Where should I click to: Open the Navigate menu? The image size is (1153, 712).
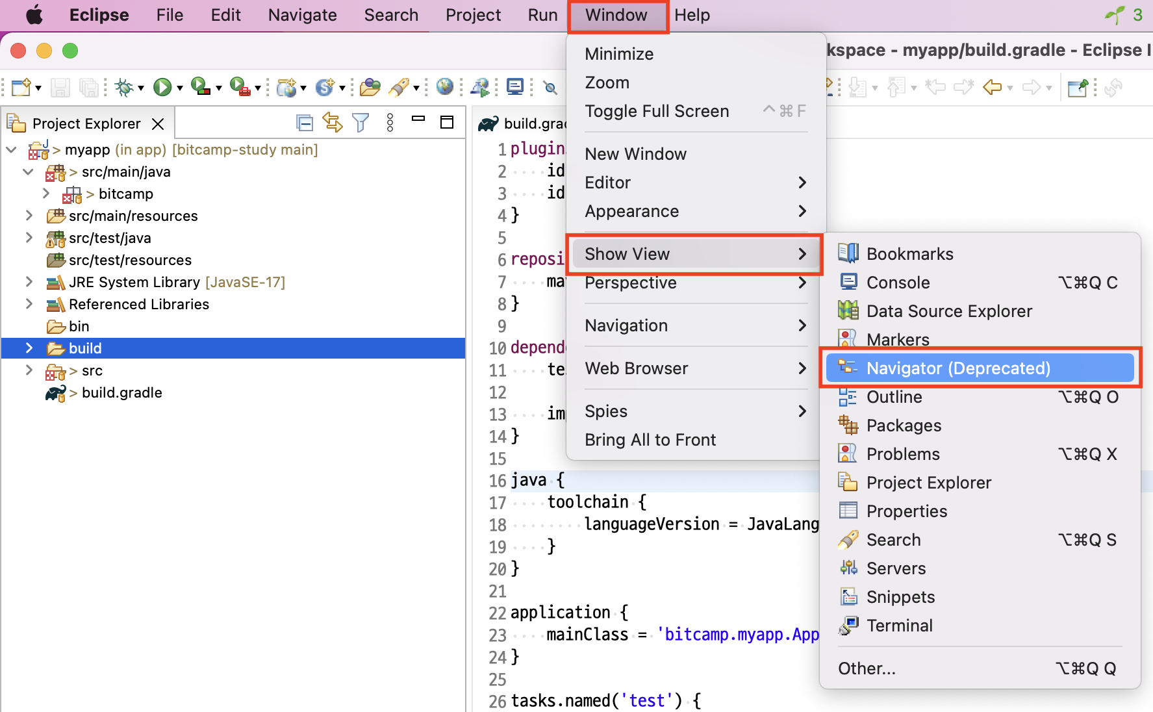point(302,15)
